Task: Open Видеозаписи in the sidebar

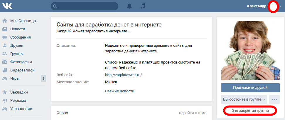Action: coord(22,70)
